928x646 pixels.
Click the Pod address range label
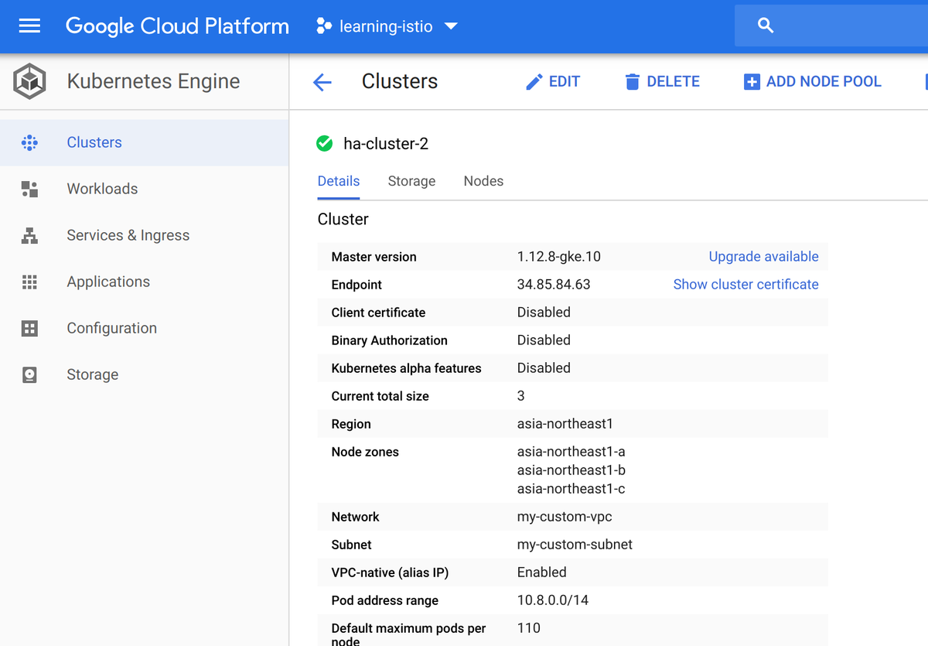point(385,600)
